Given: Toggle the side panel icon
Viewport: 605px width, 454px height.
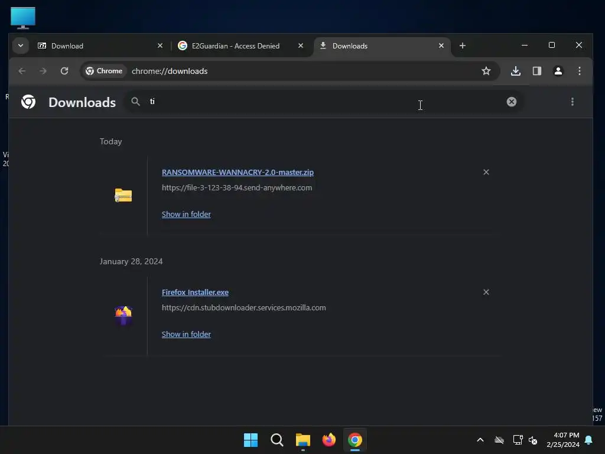Looking at the screenshot, I should coord(536,71).
